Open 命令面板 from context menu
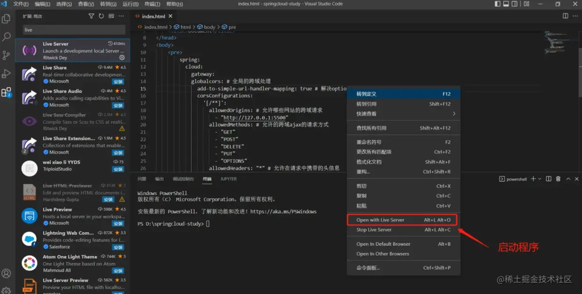Screen dimensions: 582x294 coord(404,268)
